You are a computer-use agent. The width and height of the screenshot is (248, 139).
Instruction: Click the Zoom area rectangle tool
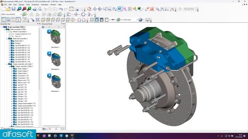[x=109, y=9]
